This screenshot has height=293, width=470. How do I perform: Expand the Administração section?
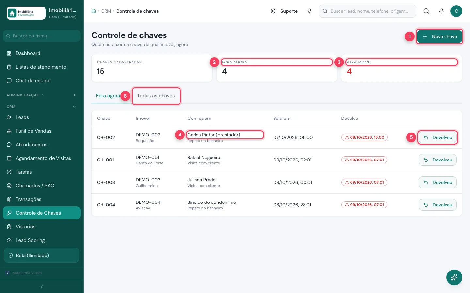point(41,95)
